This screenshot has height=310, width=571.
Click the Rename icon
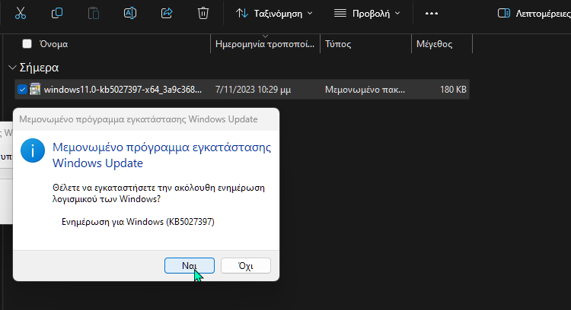tap(130, 14)
